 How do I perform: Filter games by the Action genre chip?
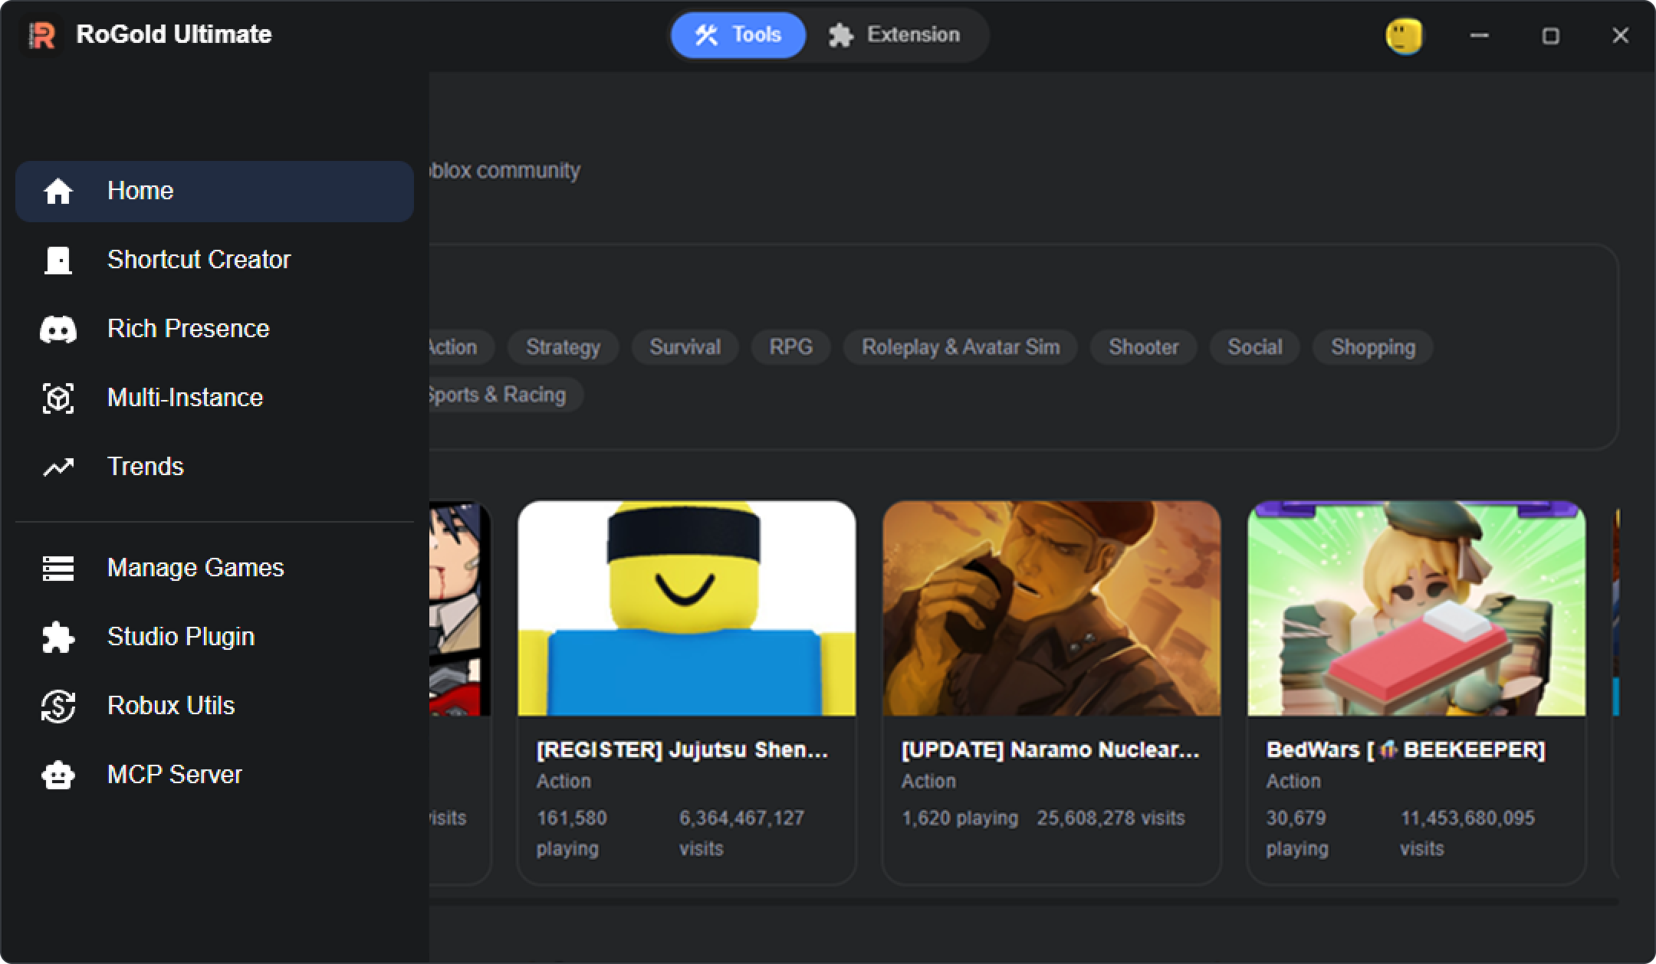[x=460, y=347]
